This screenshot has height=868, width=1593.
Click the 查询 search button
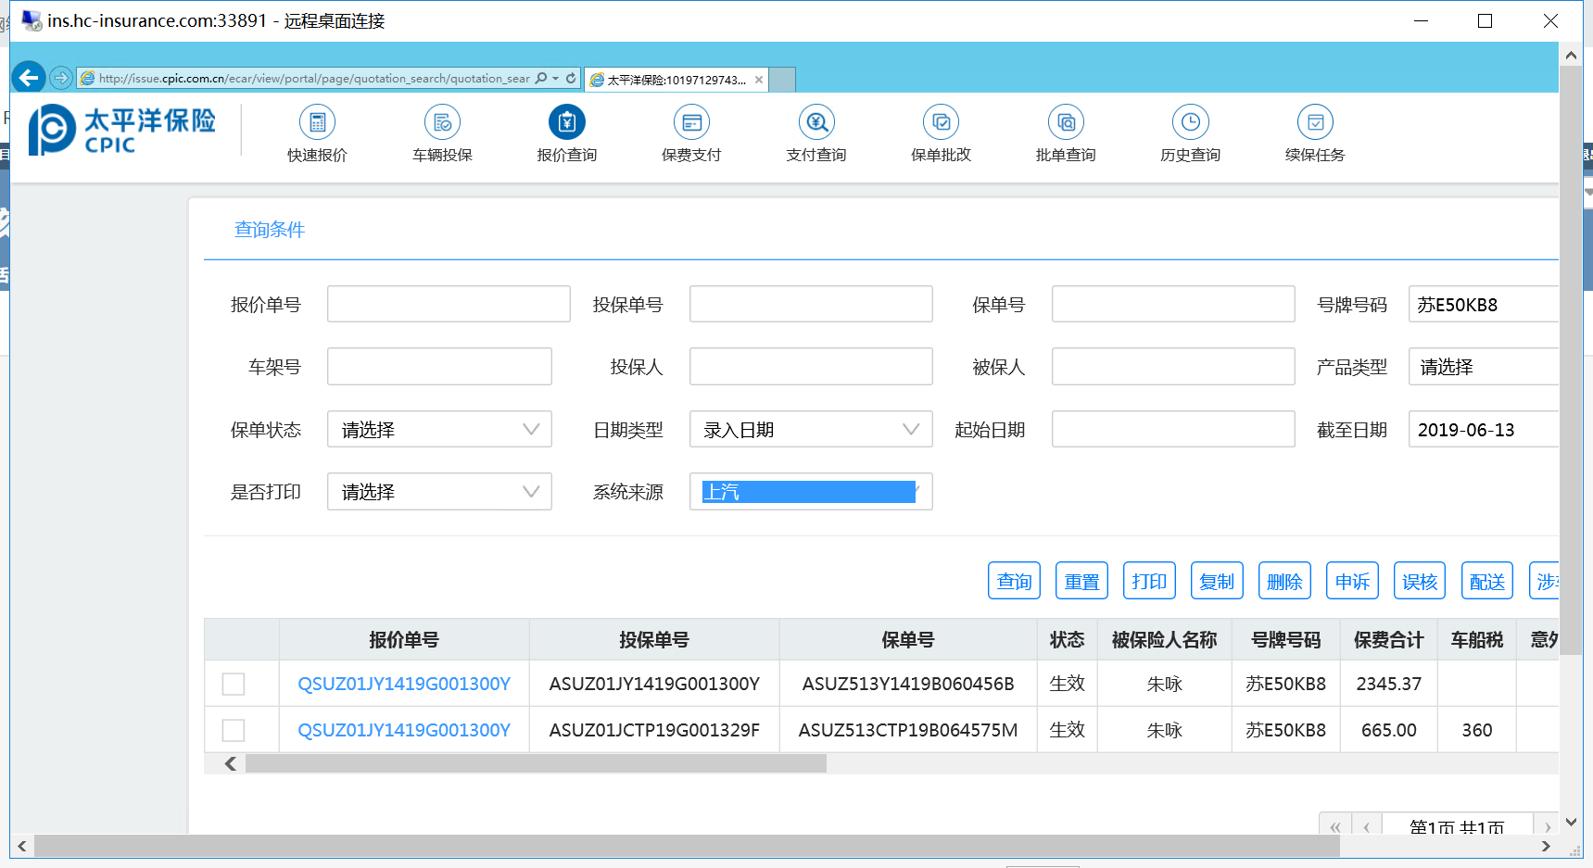pos(1014,581)
